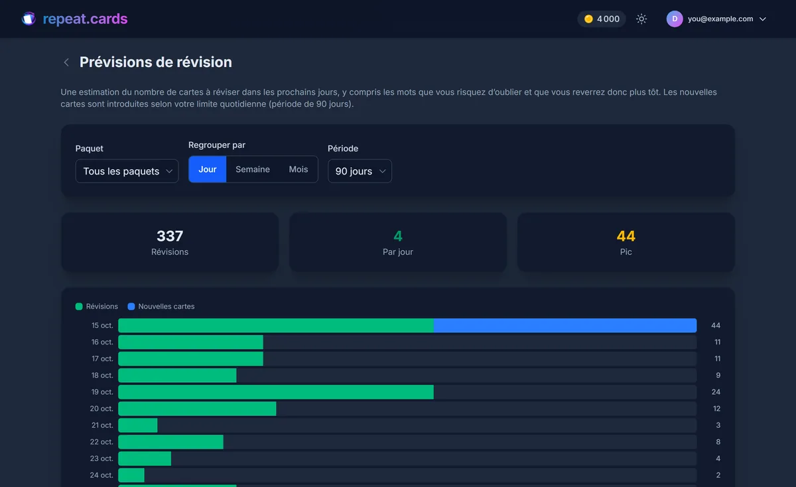Click the user avatar with letter D
796x487 pixels.
675,19
